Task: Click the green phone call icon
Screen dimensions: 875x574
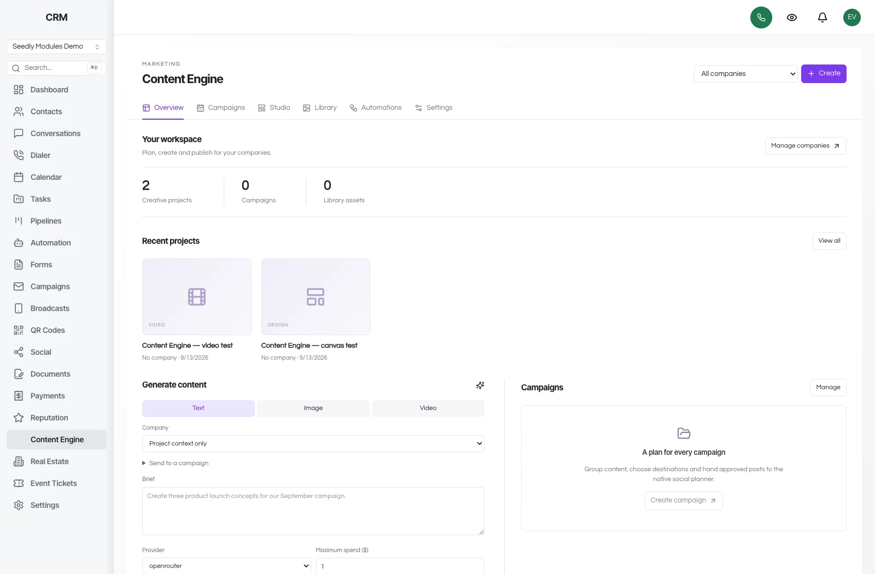Action: pos(761,17)
